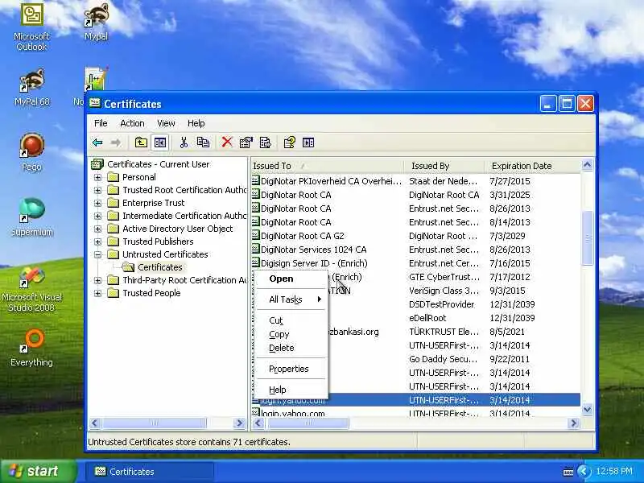Choose Delete in the context menu

coord(291,348)
